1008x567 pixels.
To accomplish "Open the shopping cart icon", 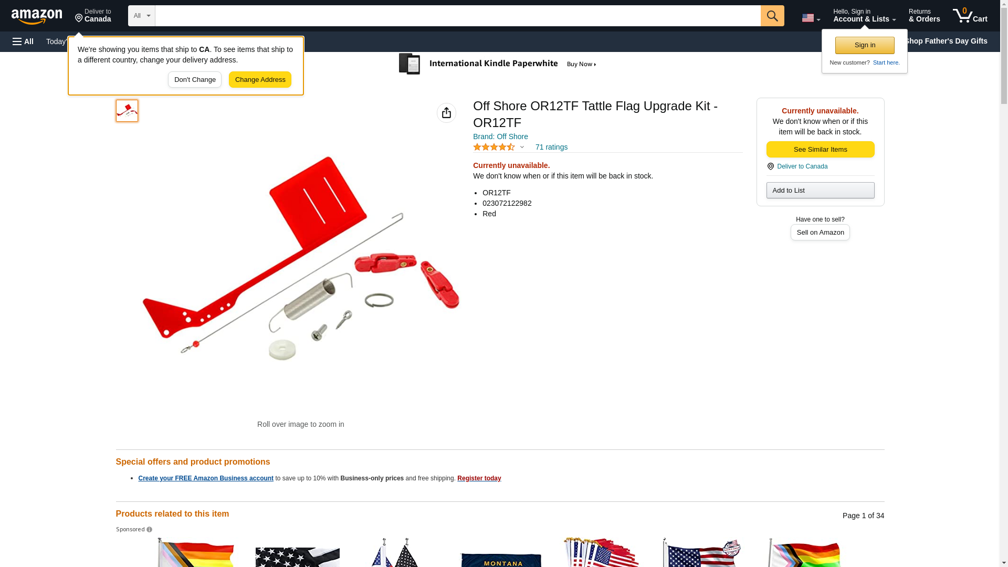I will (970, 16).
